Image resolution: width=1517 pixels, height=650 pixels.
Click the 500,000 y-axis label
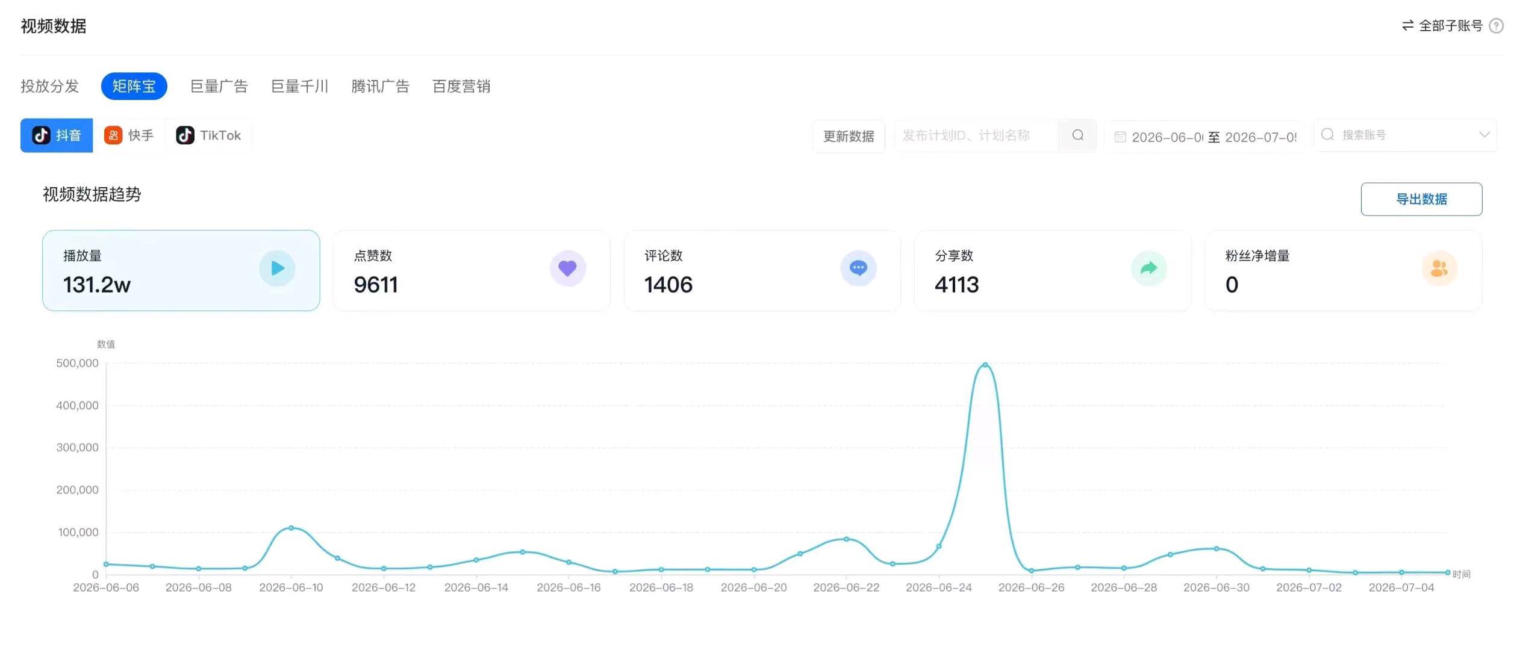pyautogui.click(x=77, y=363)
